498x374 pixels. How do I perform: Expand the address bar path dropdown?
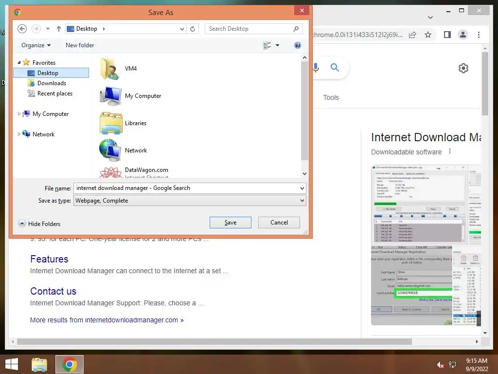tap(182, 29)
